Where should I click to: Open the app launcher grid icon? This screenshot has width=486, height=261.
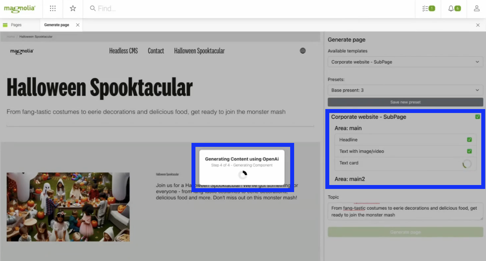pyautogui.click(x=53, y=8)
